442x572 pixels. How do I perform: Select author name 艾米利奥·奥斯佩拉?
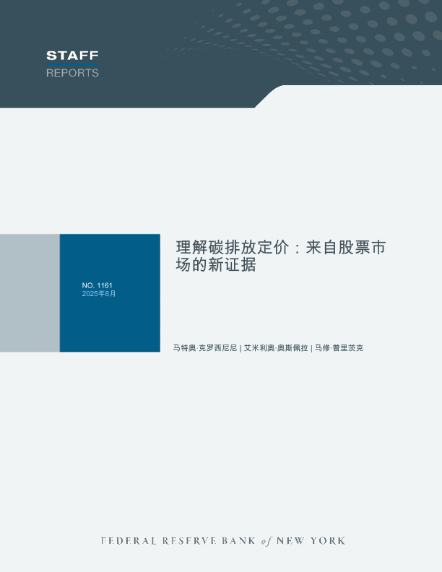click(x=276, y=348)
